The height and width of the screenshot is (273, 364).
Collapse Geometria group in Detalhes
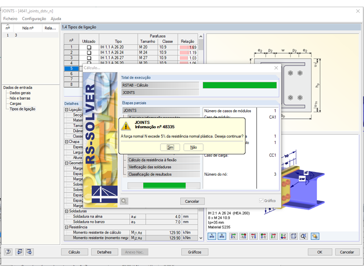pos(67,163)
